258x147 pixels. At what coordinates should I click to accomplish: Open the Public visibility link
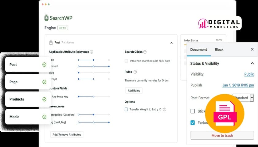(x=249, y=74)
